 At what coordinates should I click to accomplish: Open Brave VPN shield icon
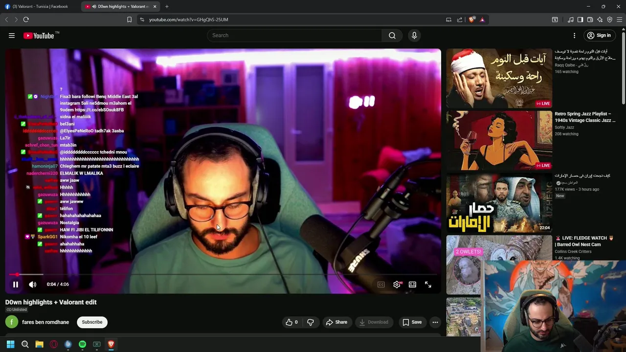609,20
